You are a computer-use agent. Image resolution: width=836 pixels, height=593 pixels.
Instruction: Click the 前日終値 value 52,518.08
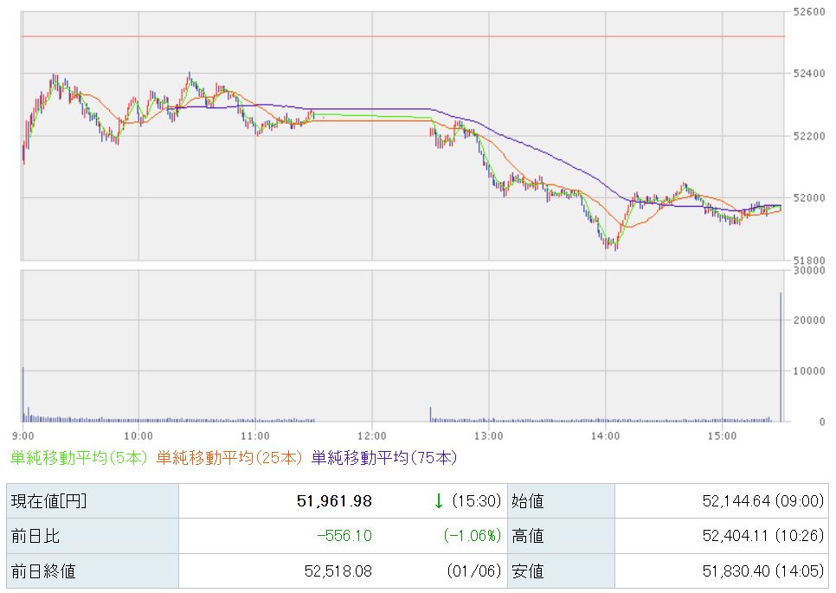tap(335, 571)
